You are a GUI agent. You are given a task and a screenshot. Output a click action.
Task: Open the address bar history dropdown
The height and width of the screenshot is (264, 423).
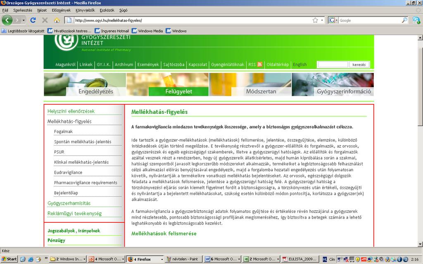[x=322, y=20]
